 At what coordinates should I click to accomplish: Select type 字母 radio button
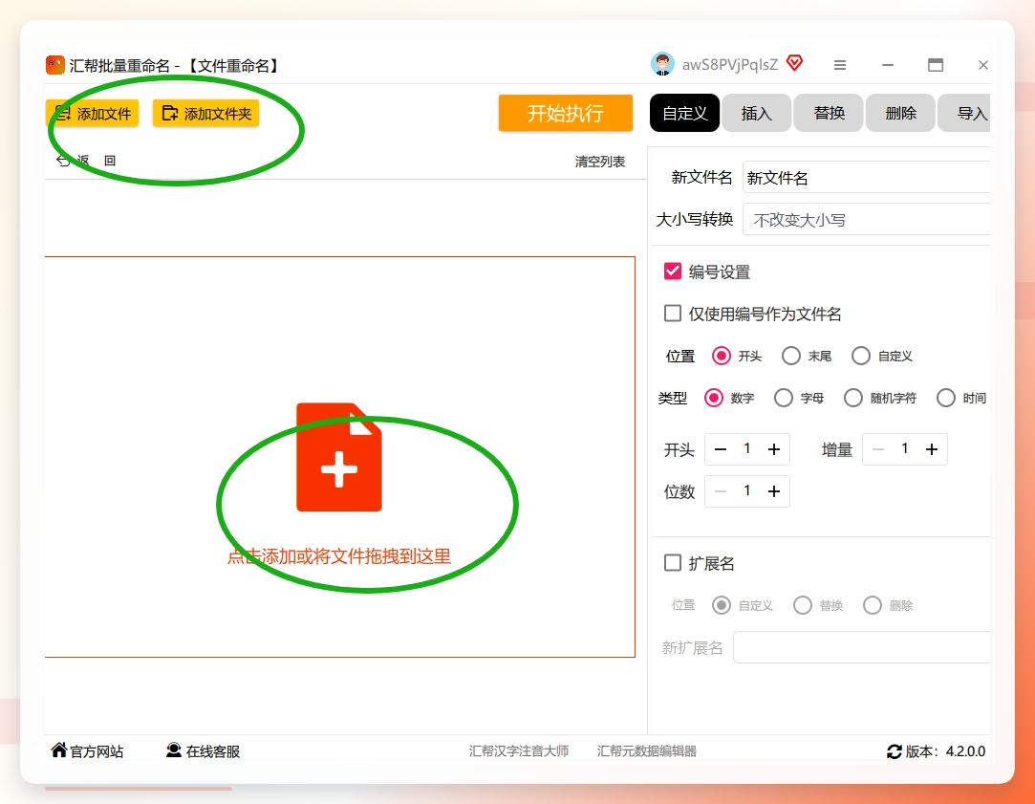click(784, 398)
